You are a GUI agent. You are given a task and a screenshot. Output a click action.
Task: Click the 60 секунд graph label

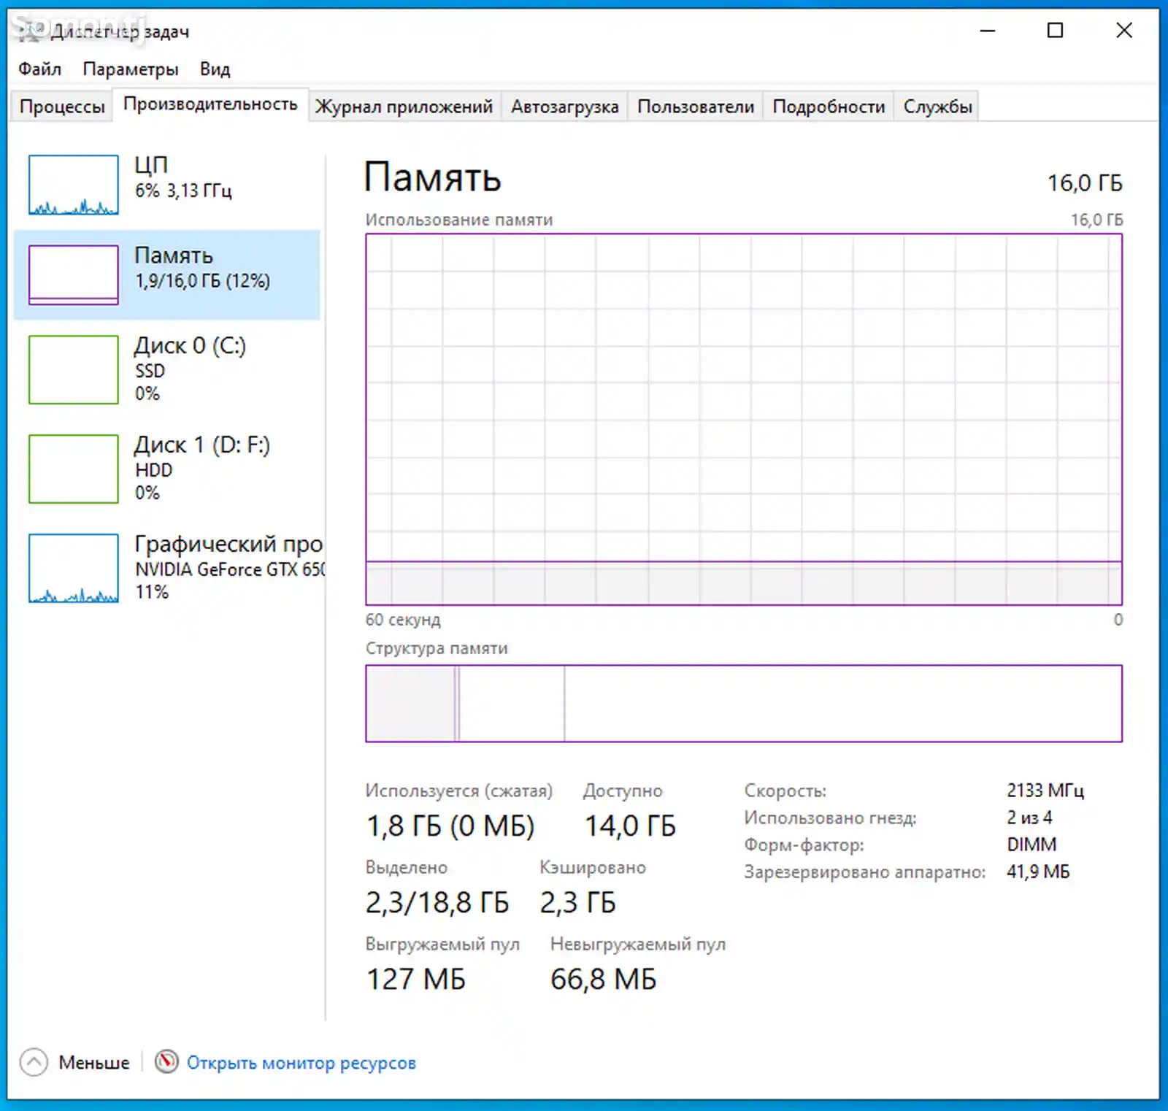403,620
